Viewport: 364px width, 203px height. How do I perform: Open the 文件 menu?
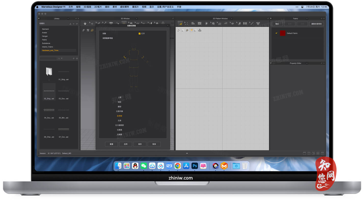click(x=71, y=7)
